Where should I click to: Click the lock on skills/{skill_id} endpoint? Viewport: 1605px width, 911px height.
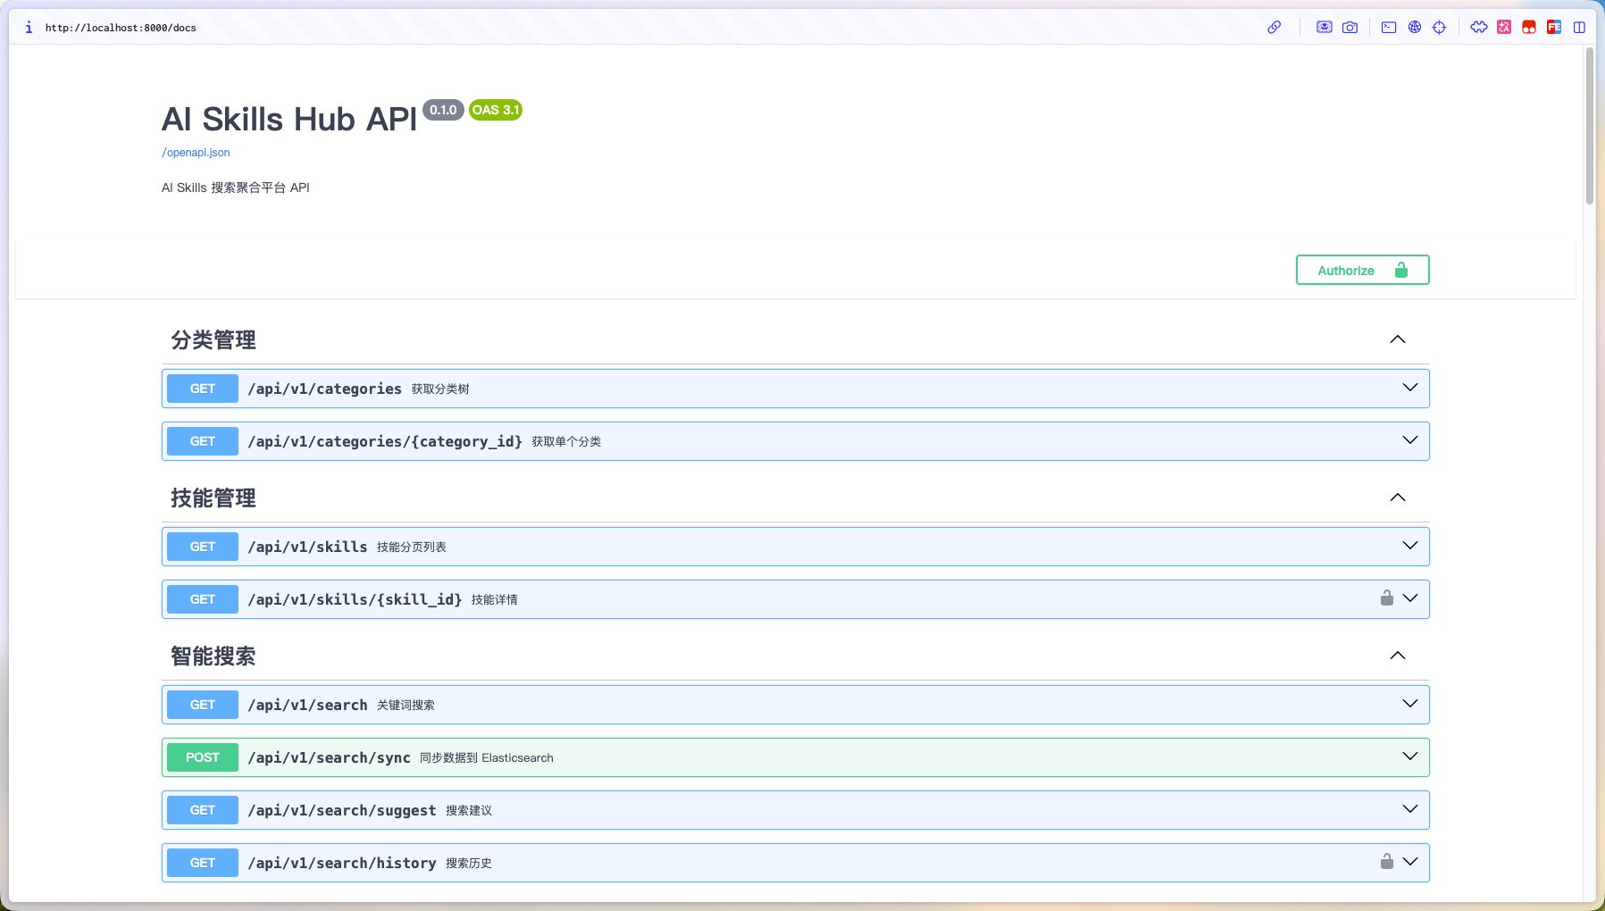1386,598
